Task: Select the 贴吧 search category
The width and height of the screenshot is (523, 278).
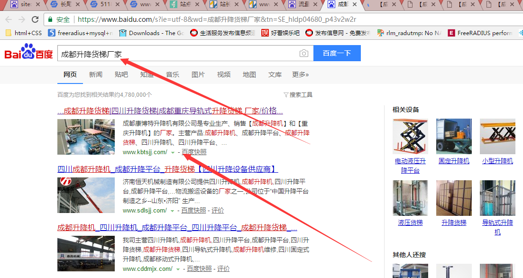Action: [121, 74]
